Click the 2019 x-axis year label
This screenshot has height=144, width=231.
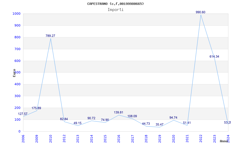click(x=160, y=139)
